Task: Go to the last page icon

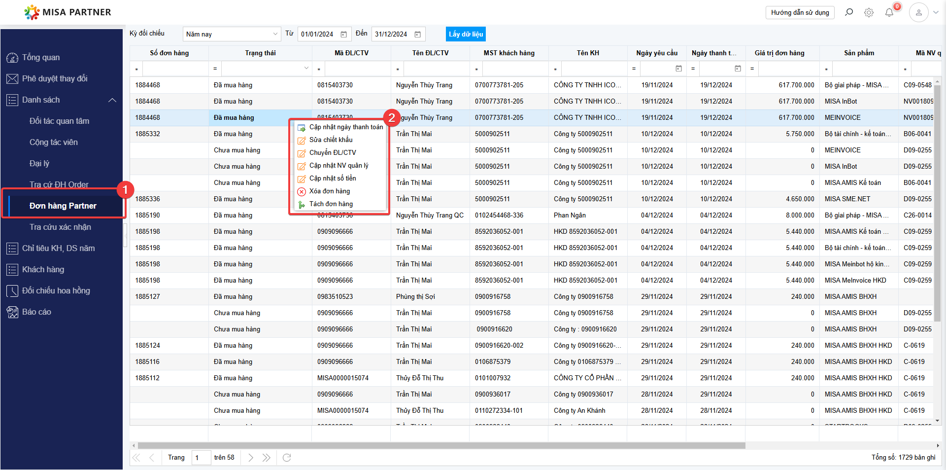Action: click(x=267, y=458)
